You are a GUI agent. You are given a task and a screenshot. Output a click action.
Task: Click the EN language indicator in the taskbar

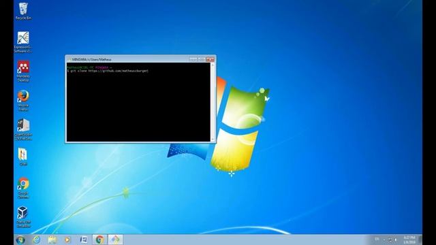377,239
